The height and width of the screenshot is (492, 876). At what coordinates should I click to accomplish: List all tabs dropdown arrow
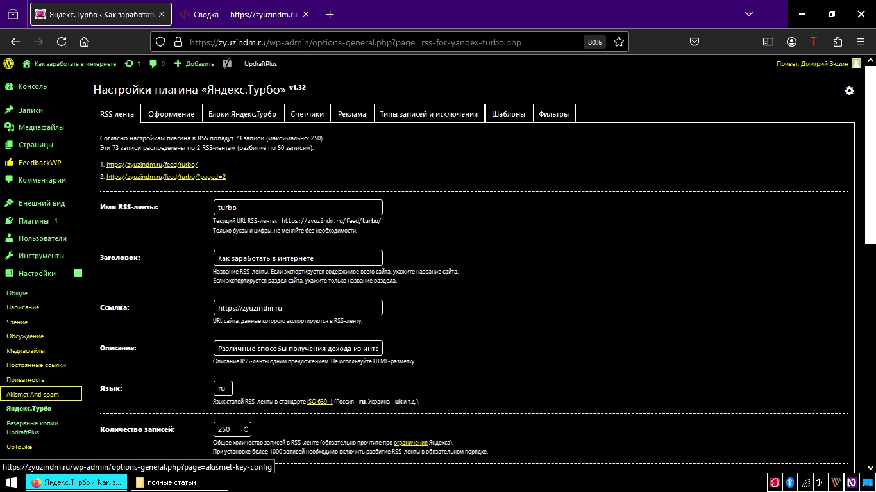[x=749, y=13]
